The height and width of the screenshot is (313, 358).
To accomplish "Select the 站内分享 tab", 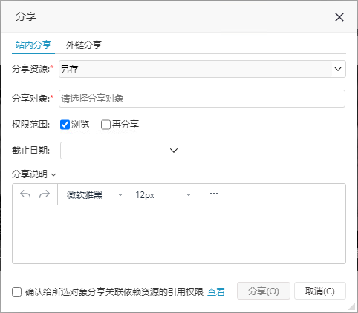I will [x=33, y=45].
